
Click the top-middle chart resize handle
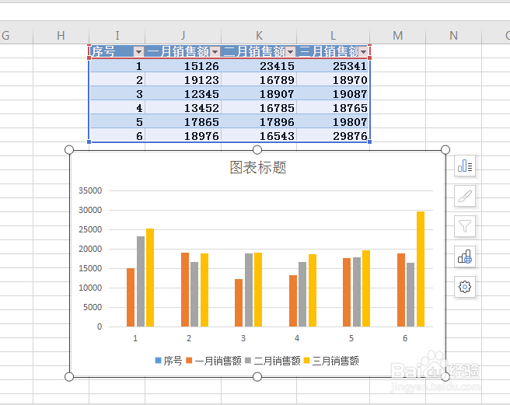pos(257,149)
